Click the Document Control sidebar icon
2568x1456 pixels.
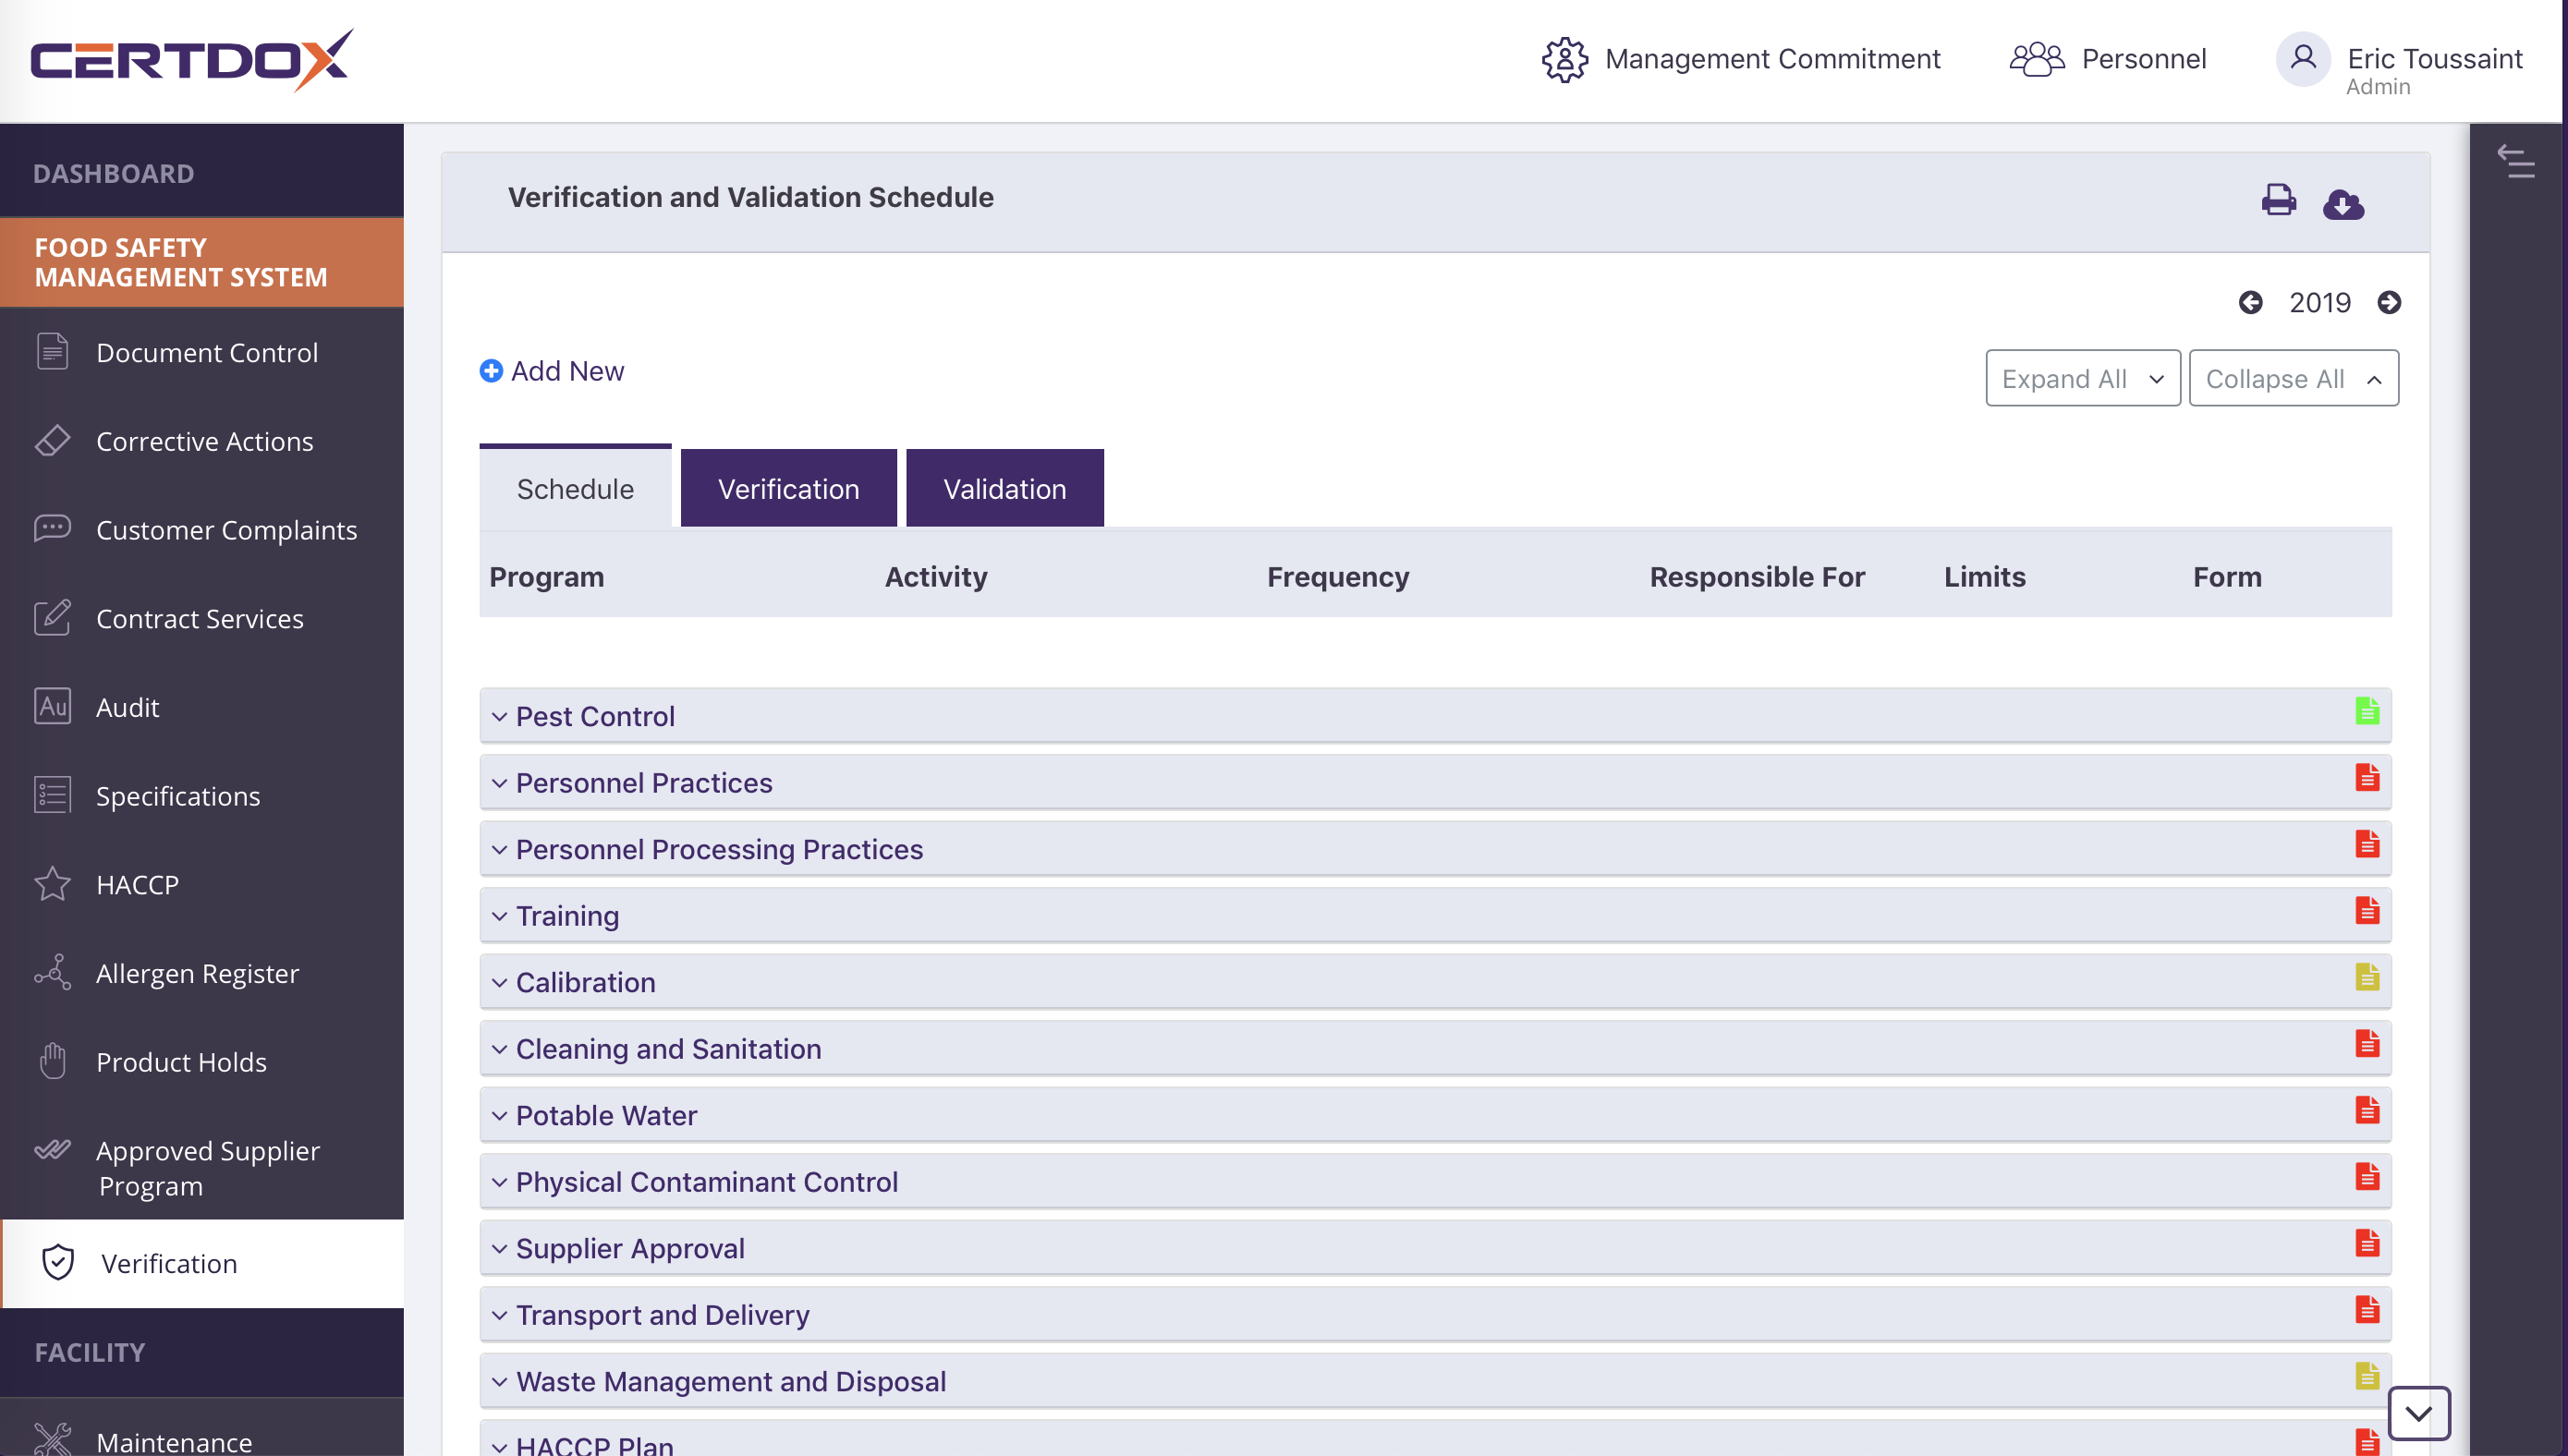52,352
